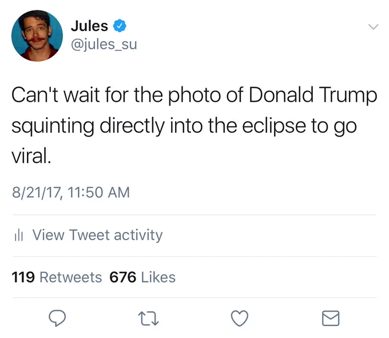Screen dimensions: 389x338
Task: Open the tweet options chevron menu
Action: pyautogui.click(x=374, y=26)
